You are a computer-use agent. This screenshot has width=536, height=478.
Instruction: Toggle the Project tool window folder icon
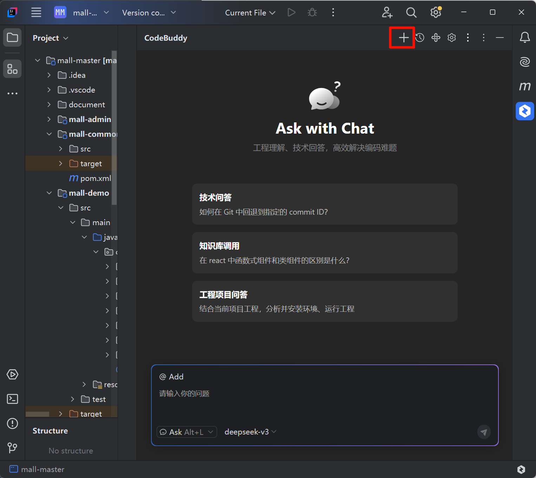12,38
